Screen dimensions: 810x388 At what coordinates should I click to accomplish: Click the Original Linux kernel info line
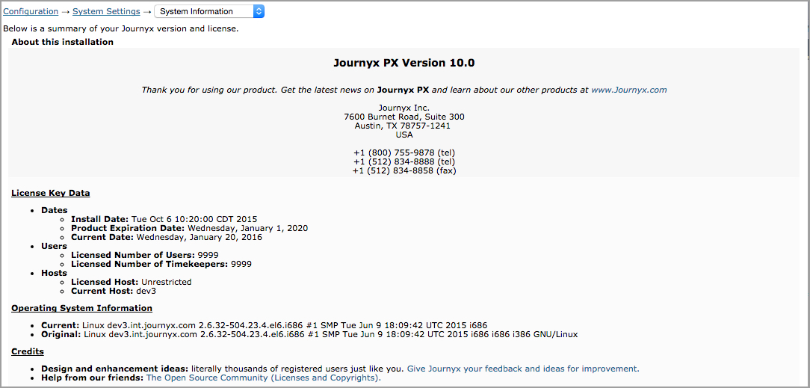[309, 335]
